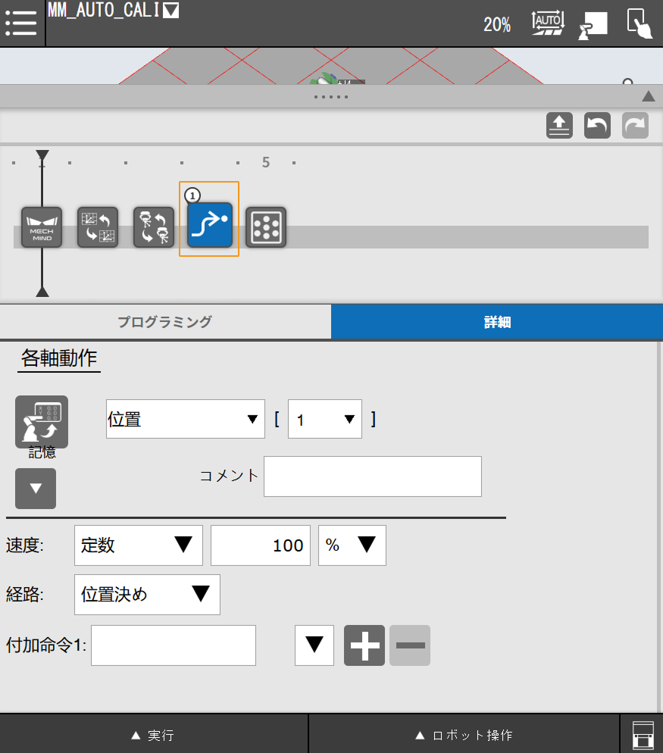This screenshot has height=753, width=663.
Task: Undo the last edit
Action: click(x=597, y=125)
